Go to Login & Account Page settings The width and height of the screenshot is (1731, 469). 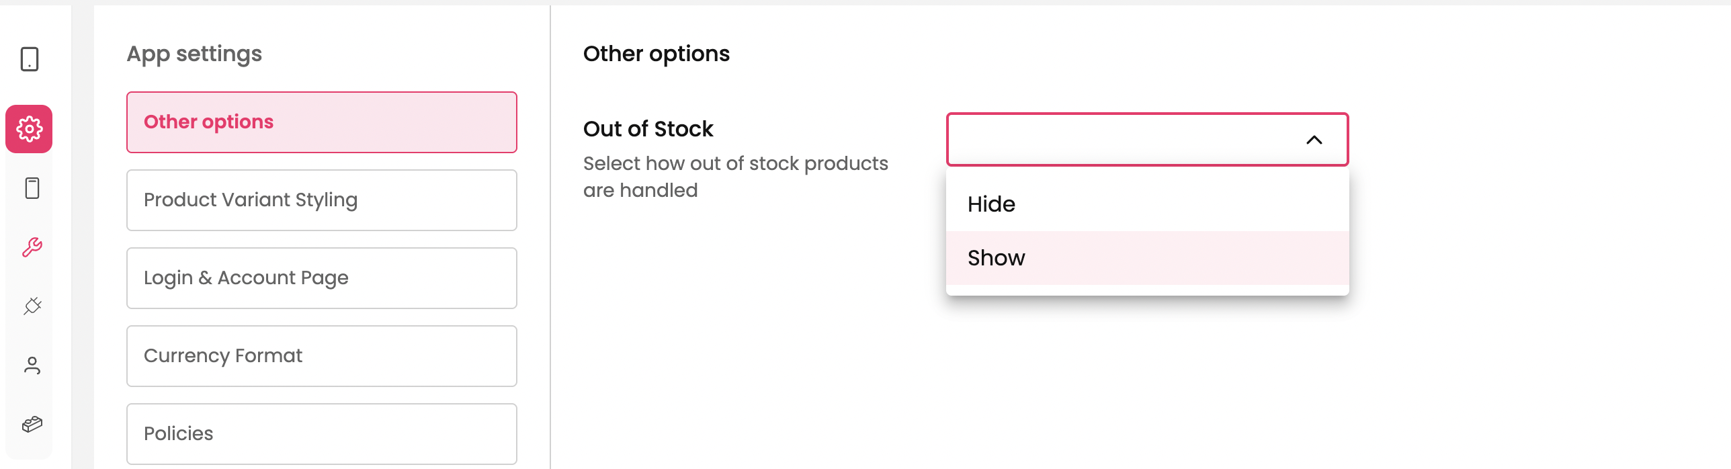click(x=321, y=278)
